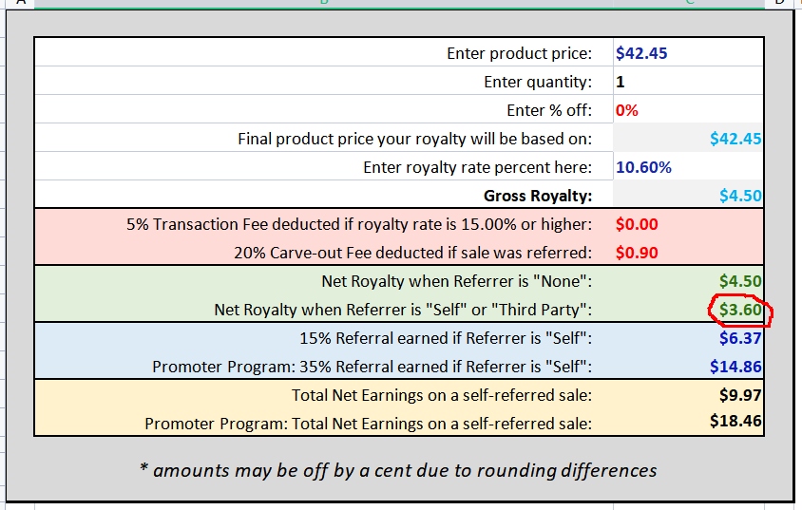Select the 'Enter quantity:' label cell
This screenshot has height=510, width=802.
324,82
